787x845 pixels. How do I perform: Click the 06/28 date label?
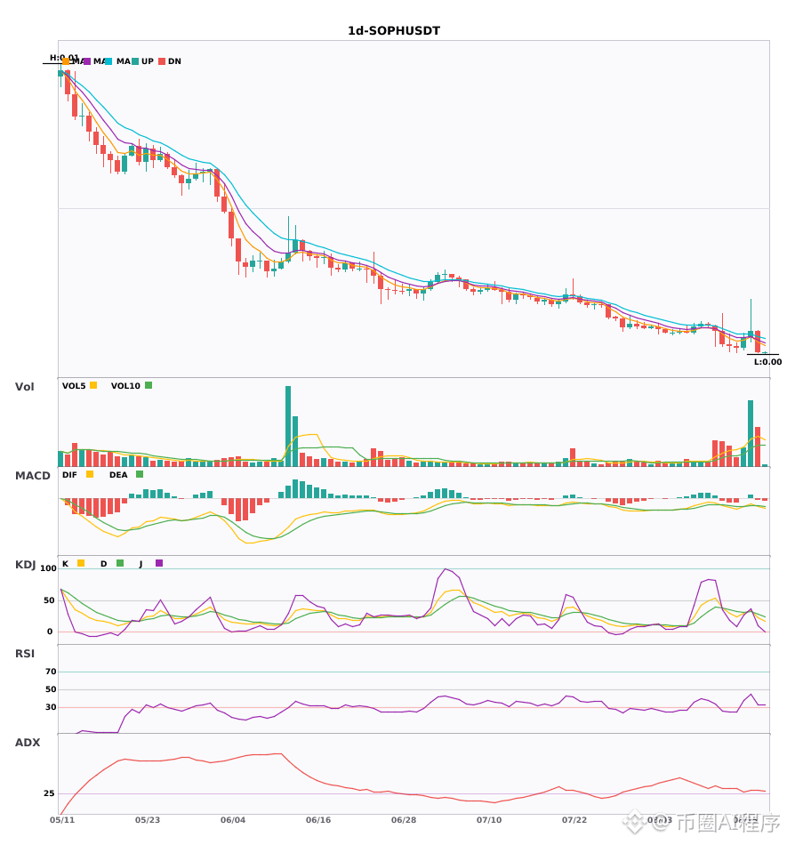pos(404,820)
